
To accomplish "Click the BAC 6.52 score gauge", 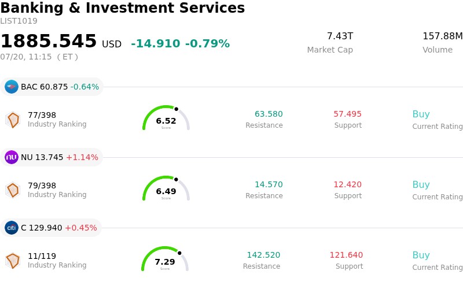I will click(x=166, y=118).
